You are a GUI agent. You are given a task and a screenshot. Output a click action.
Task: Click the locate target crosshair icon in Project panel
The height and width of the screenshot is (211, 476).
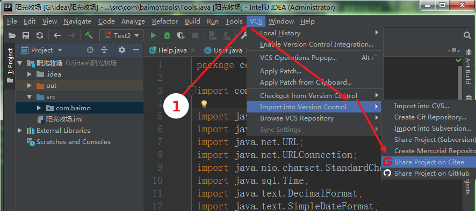point(90,50)
